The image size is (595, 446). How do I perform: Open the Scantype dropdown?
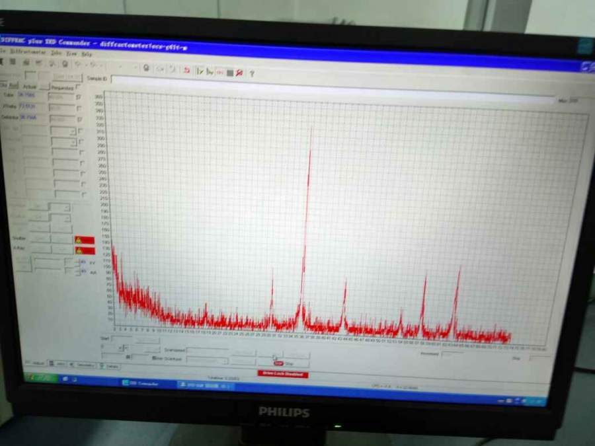tap(207, 361)
